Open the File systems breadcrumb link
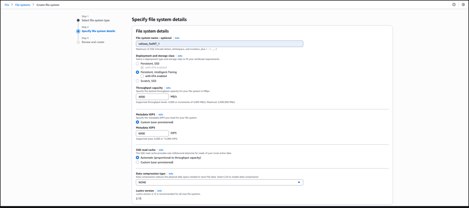This screenshot has width=469, height=208. pyautogui.click(x=23, y=5)
